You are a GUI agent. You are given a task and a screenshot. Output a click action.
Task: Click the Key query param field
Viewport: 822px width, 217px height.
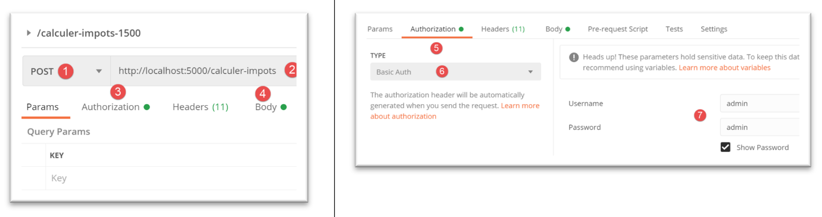[x=161, y=178]
